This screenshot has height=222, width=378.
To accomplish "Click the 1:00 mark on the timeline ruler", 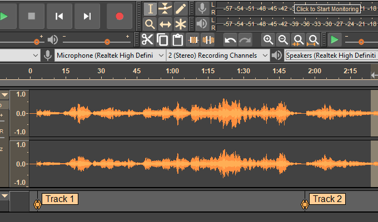I will click(172, 71).
